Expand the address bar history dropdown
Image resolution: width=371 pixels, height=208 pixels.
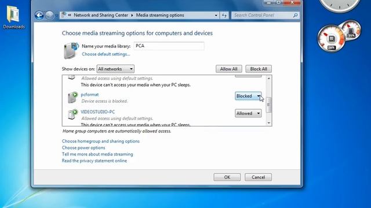[216, 16]
